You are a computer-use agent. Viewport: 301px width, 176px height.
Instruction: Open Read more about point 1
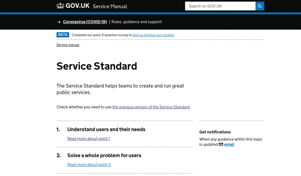click(88, 139)
